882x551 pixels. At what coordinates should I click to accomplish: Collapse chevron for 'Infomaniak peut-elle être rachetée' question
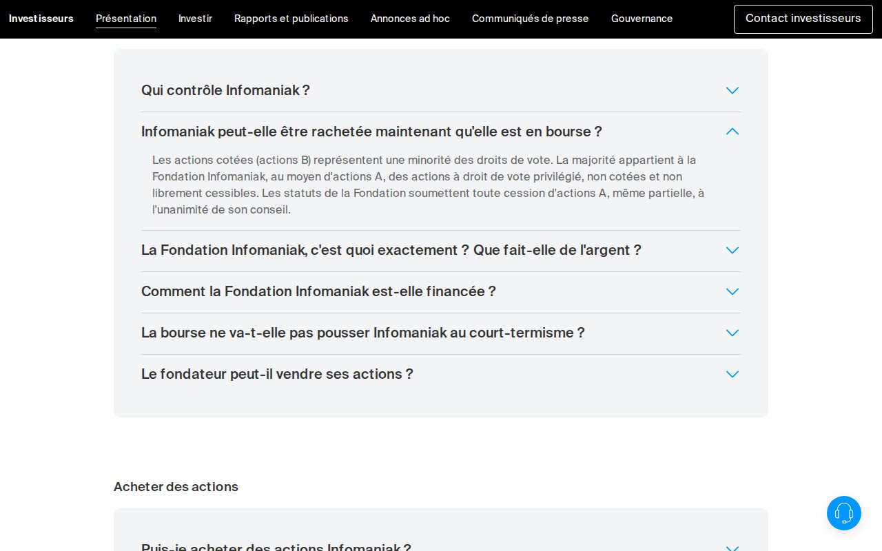732,132
